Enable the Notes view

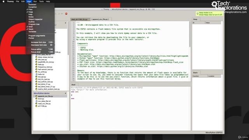click(40, 17)
